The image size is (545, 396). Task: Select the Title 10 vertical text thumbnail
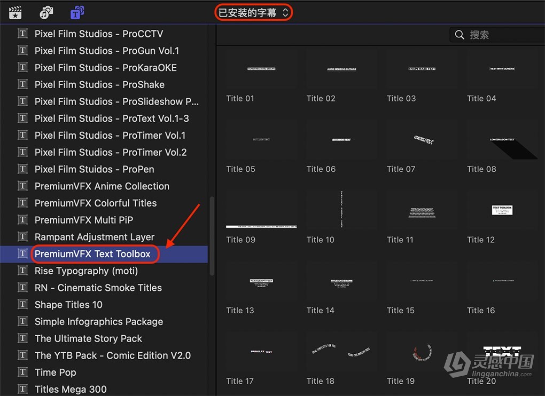(x=341, y=210)
